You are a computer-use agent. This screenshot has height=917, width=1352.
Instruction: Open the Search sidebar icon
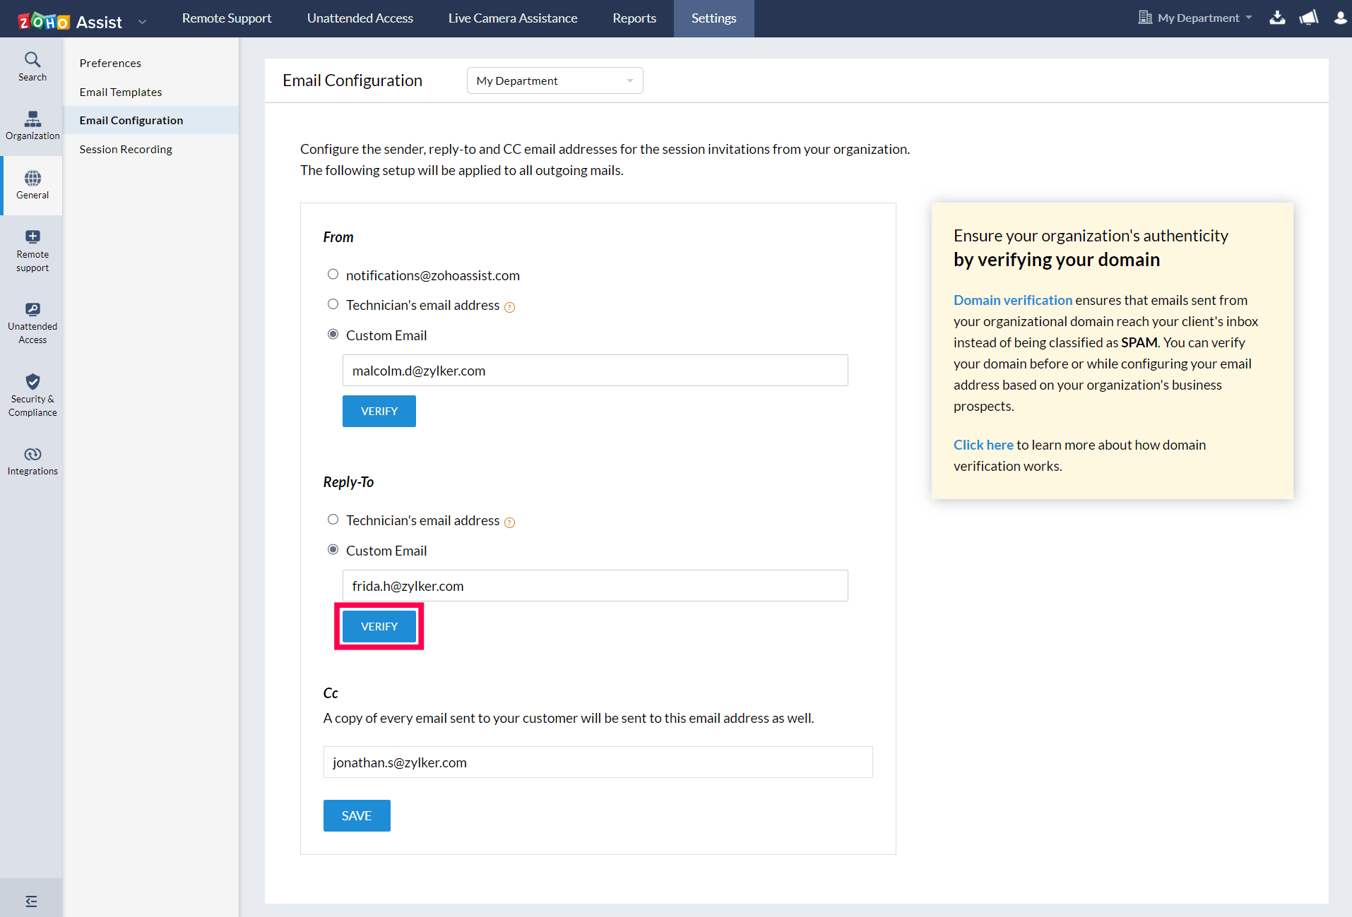32,66
